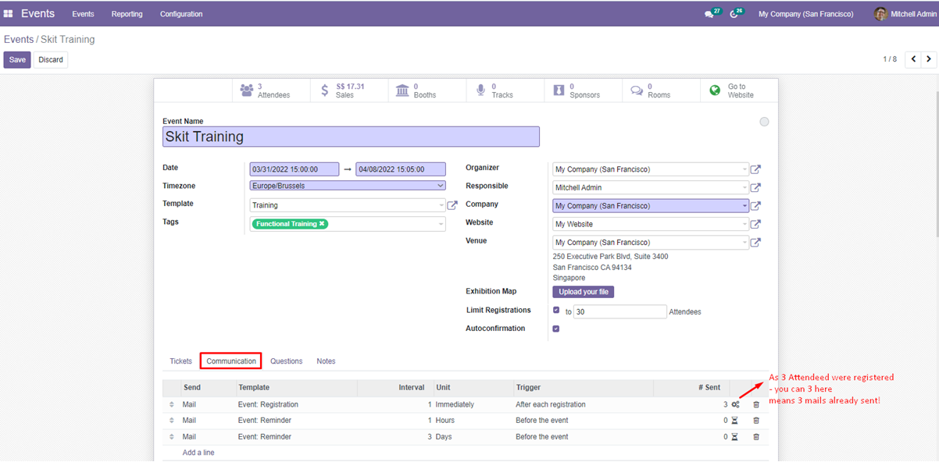
Task: Open the conversations message icon
Action: (709, 14)
